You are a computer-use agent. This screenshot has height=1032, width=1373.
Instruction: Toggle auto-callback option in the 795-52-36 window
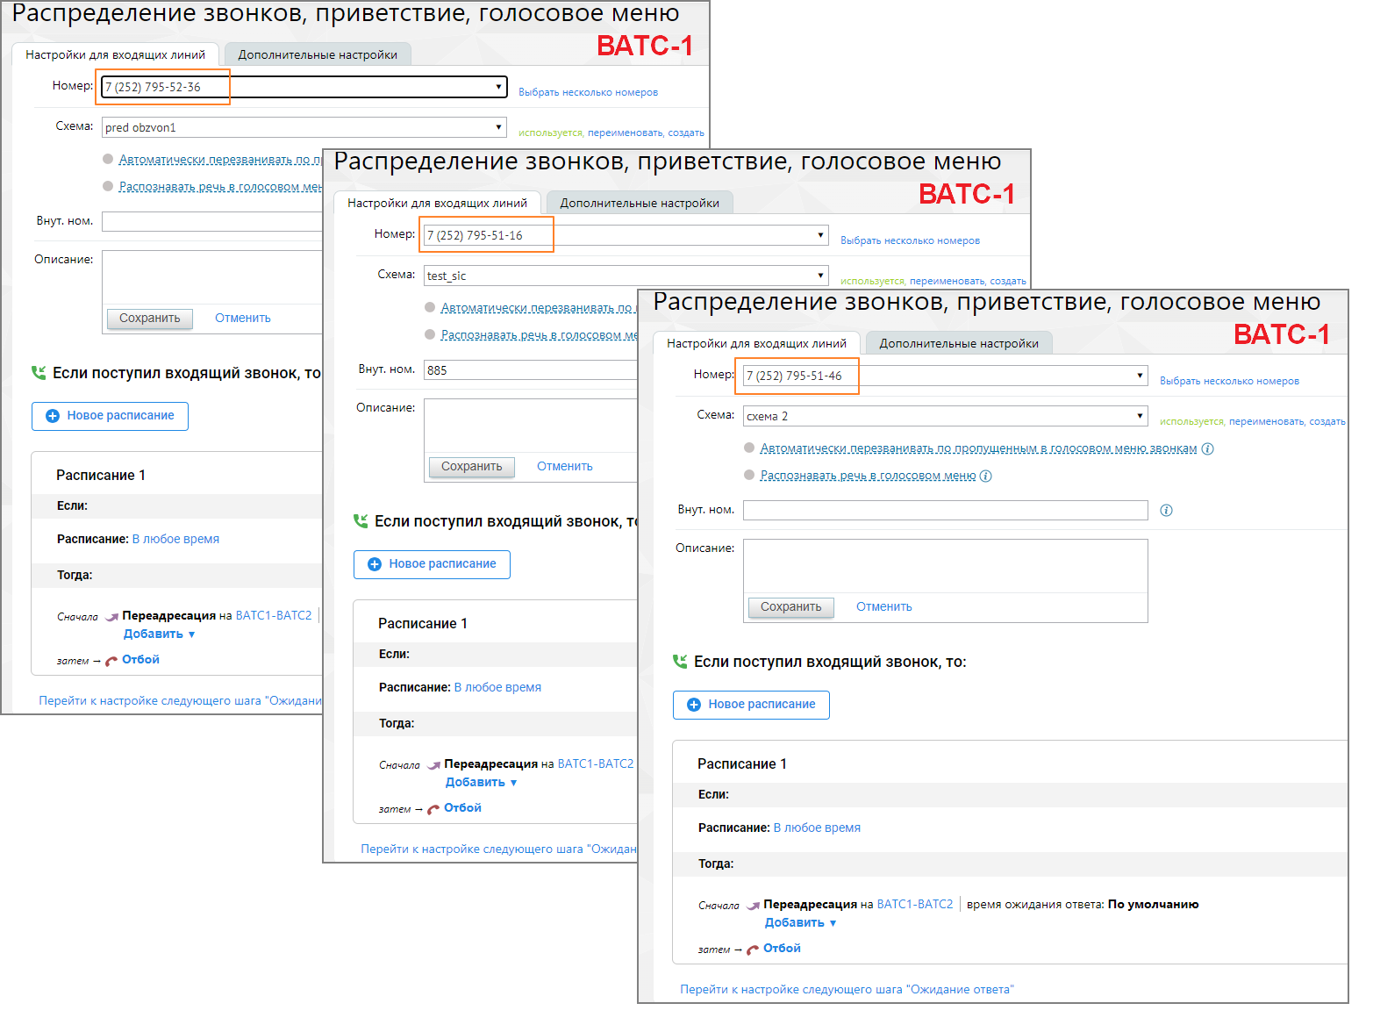[108, 159]
